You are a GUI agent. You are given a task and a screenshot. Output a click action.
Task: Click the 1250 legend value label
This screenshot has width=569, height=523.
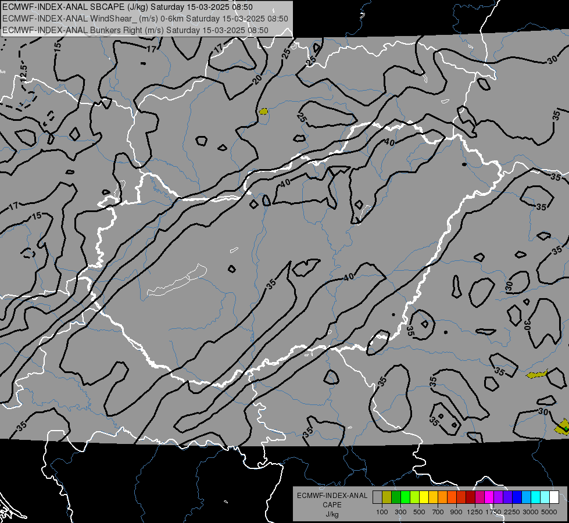click(475, 512)
